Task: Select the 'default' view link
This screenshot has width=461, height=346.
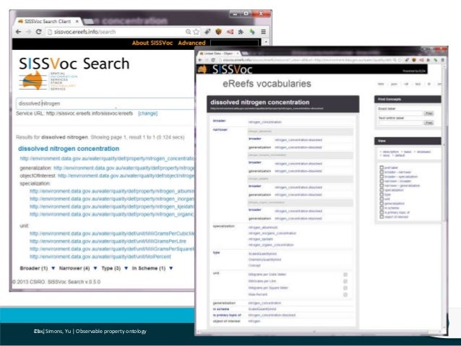Action: point(400,155)
